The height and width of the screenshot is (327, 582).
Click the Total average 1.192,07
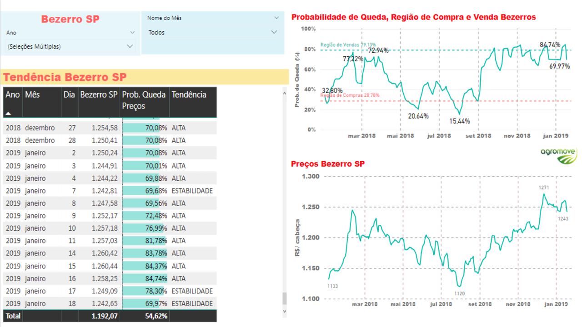(104, 316)
